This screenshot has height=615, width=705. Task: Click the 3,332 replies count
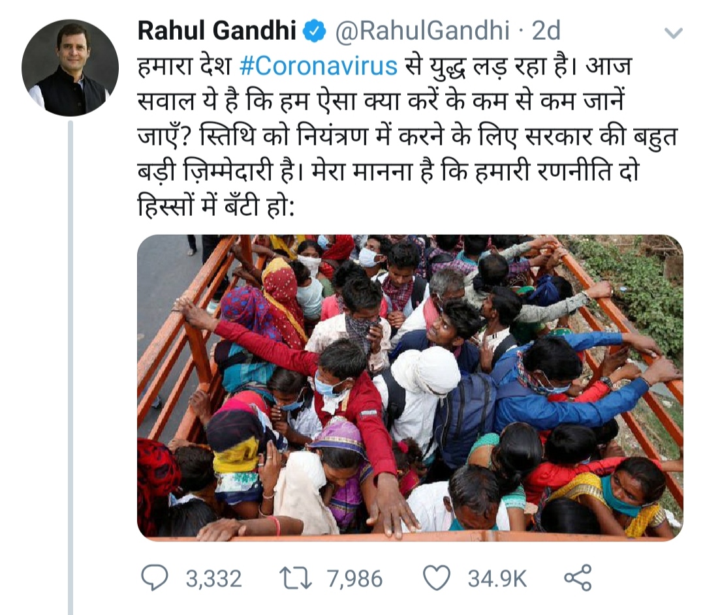[213, 578]
